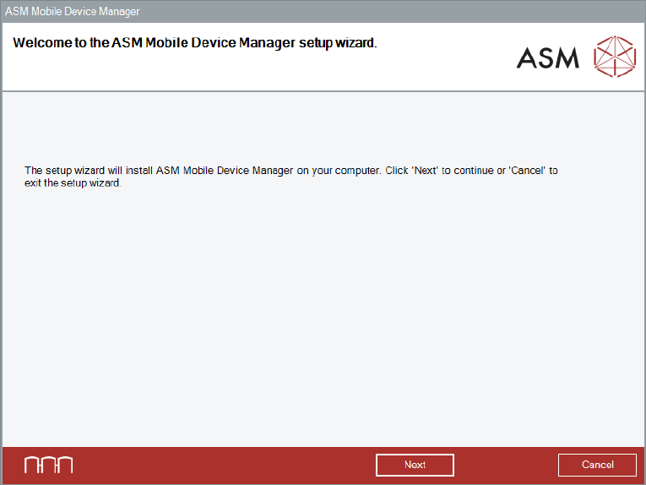
Task: Click 'exit the setup wizard' text line
Action: pyautogui.click(x=73, y=183)
